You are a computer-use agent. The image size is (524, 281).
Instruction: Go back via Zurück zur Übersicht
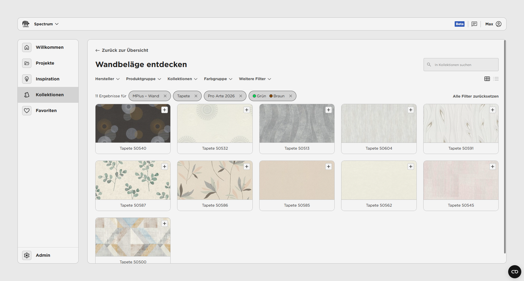click(x=122, y=50)
